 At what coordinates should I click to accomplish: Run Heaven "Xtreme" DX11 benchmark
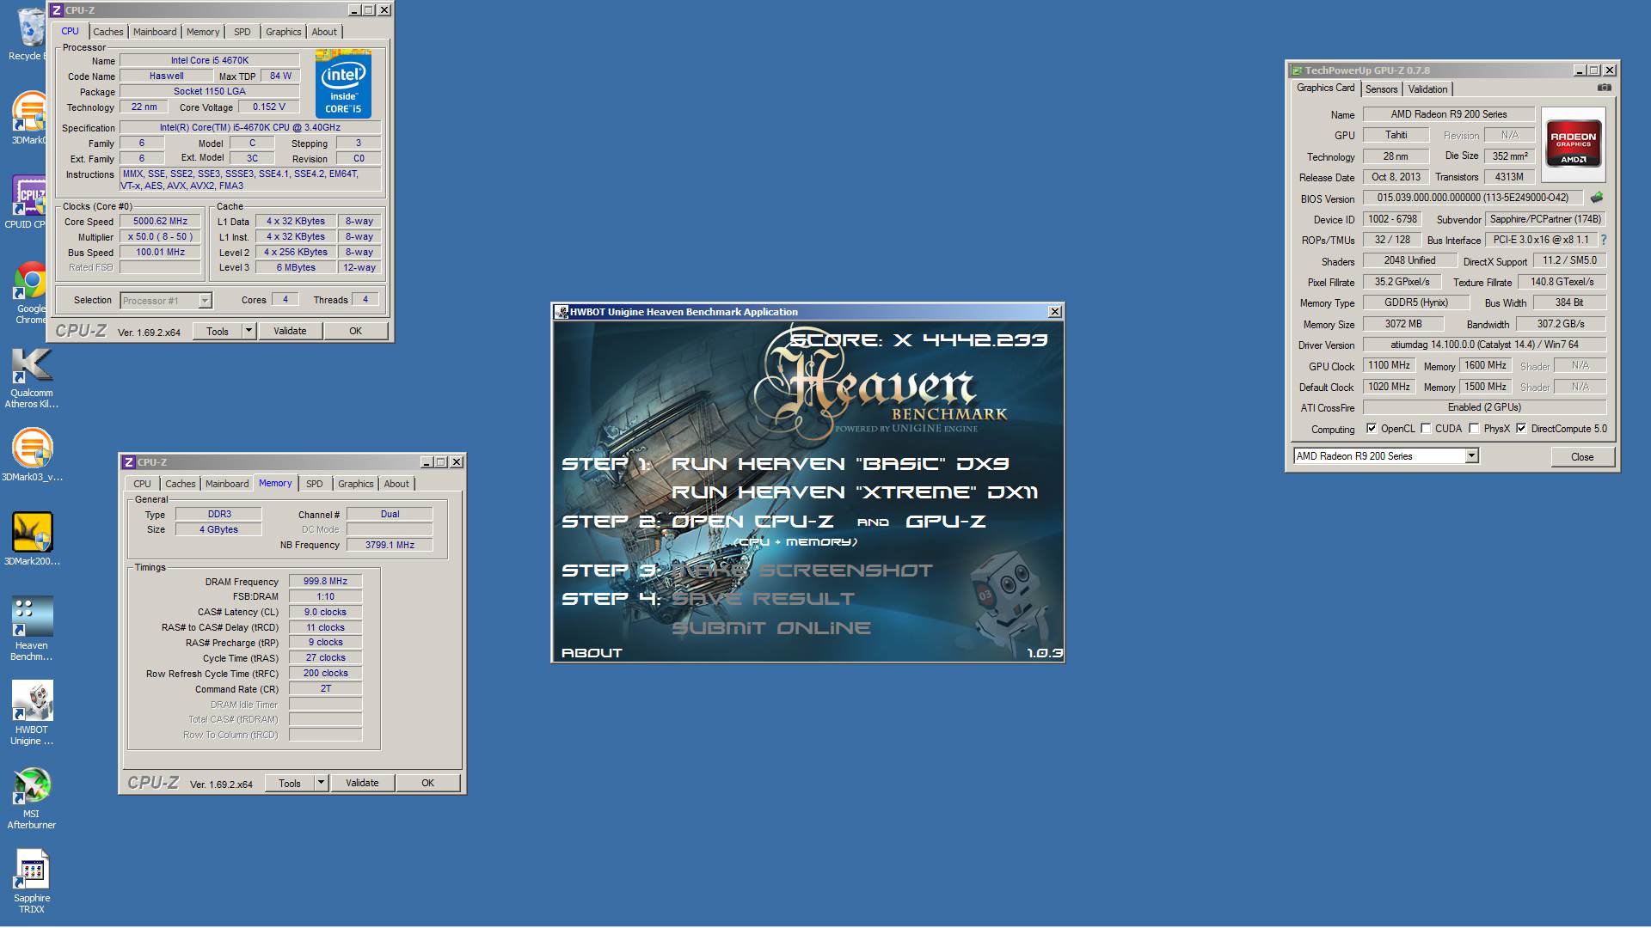click(x=855, y=492)
